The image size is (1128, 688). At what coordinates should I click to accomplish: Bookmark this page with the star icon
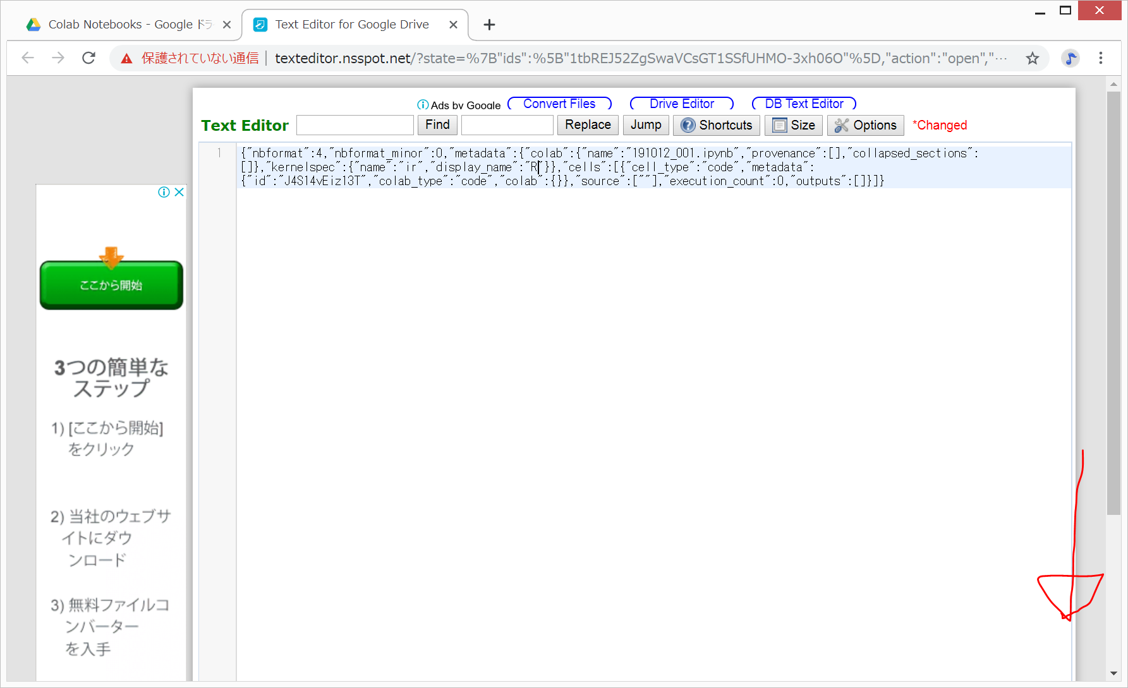pyautogui.click(x=1032, y=58)
